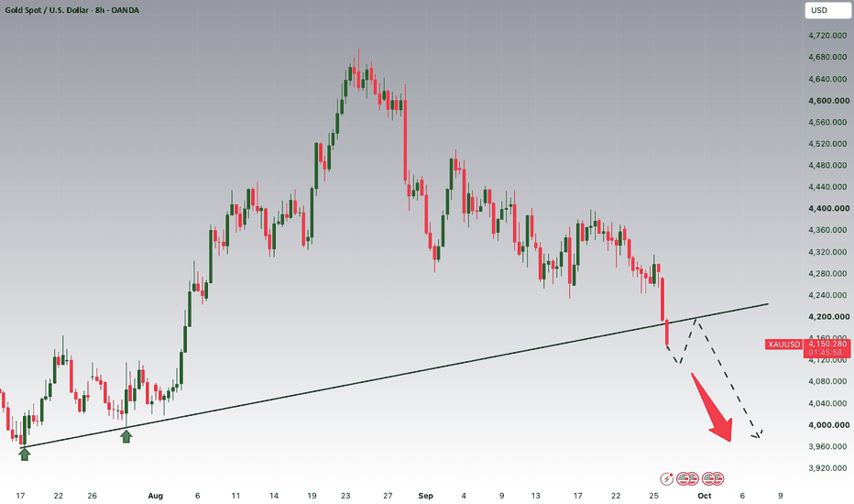
Task: Click the Gold Spot / U.S. Dollar title
Action: [47, 10]
